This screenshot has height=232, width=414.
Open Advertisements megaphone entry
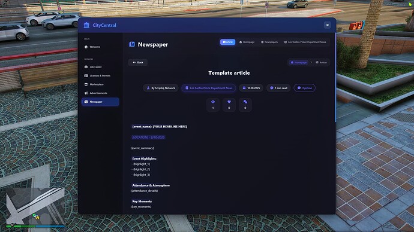[x=100, y=93]
